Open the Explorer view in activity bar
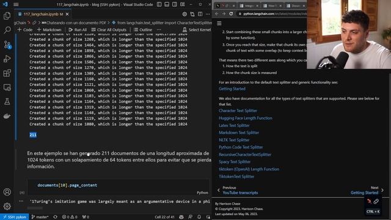 [7, 16]
